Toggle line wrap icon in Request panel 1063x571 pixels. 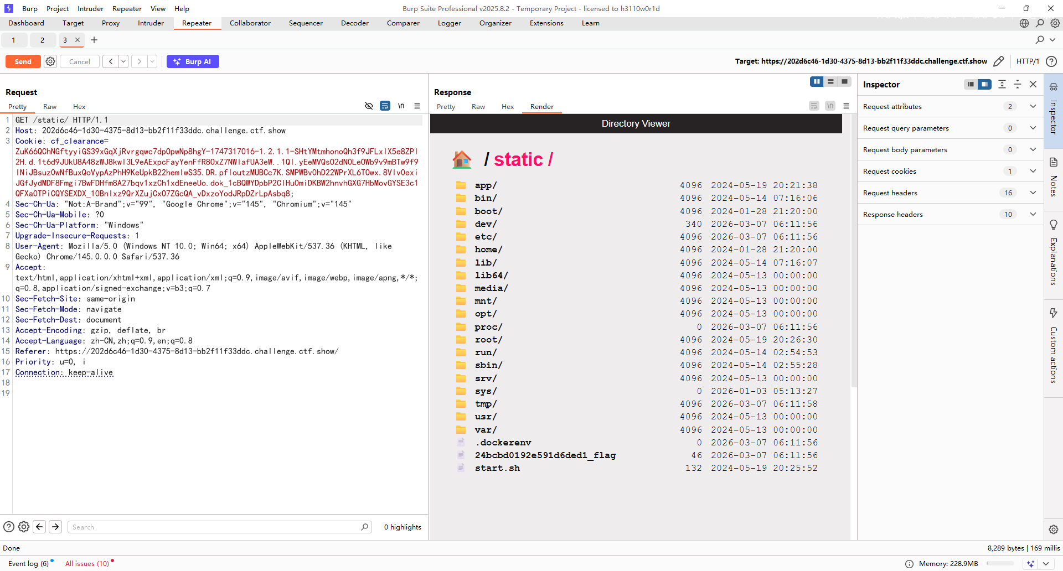point(385,106)
